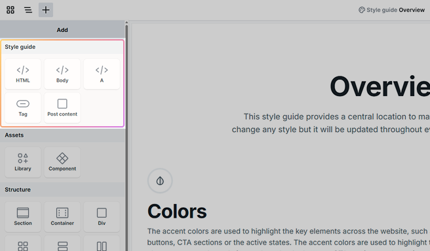
Task: Open the navigator list icon in top bar
Action: 28,10
